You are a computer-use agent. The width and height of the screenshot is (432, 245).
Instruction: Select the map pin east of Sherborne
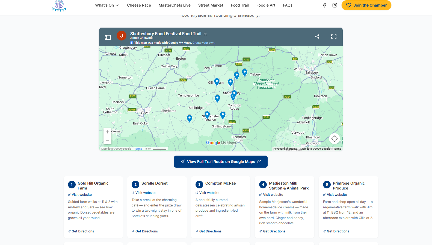coord(190,118)
